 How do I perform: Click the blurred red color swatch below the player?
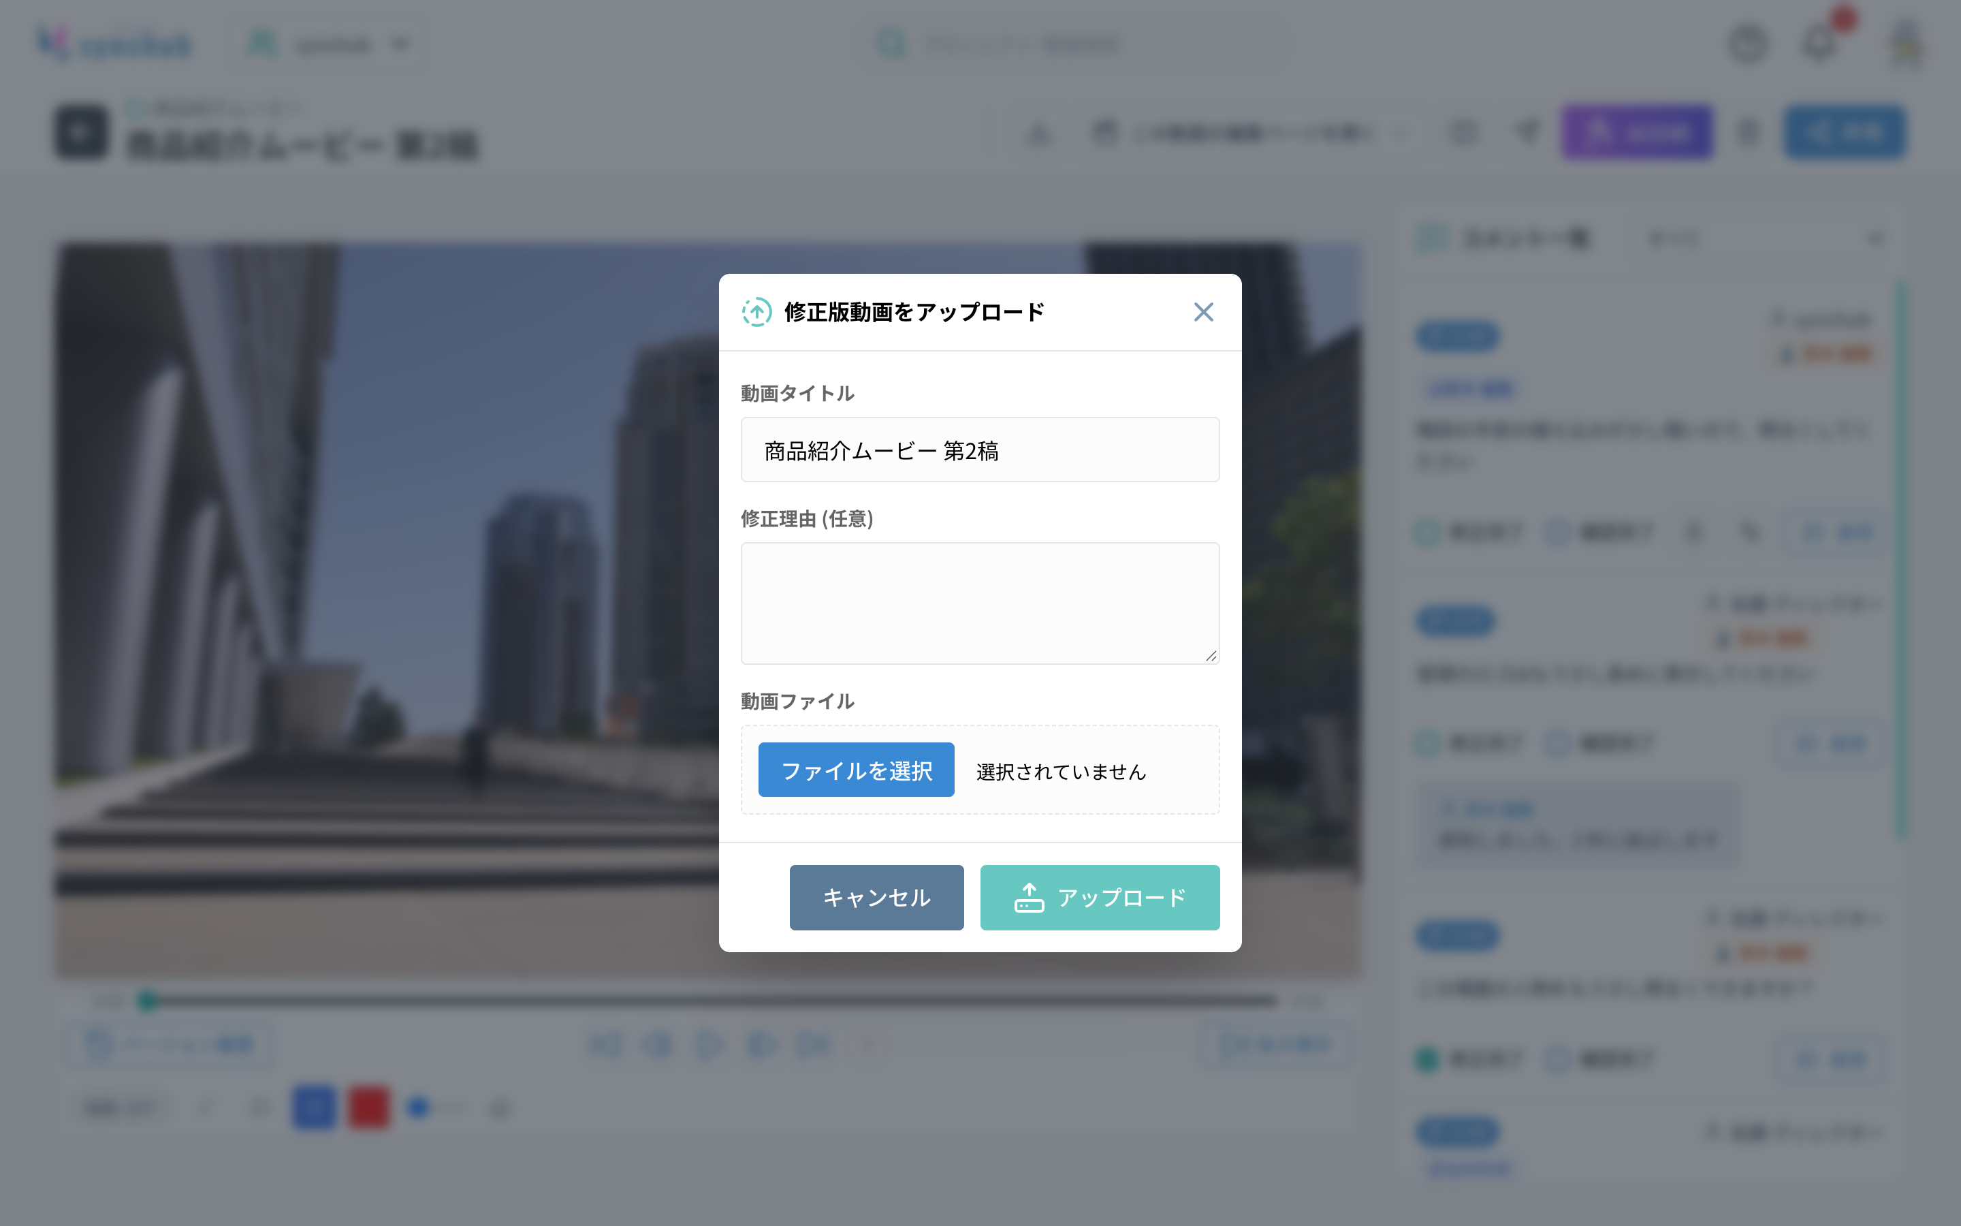[368, 1107]
